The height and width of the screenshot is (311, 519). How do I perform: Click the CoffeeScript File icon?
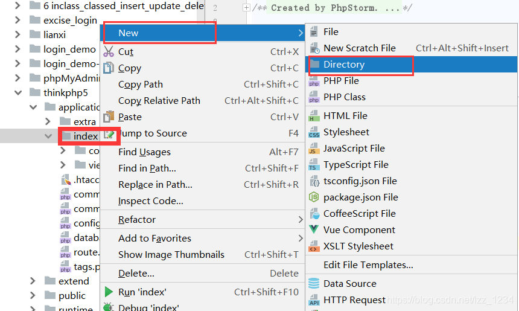pos(314,214)
